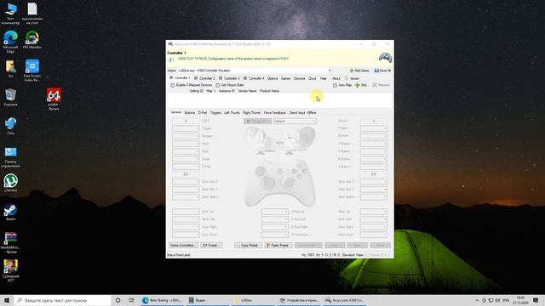Viewport: 545px width, 306px height.
Task: Enable the Mapped Devices checkbox
Action: tap(172, 85)
